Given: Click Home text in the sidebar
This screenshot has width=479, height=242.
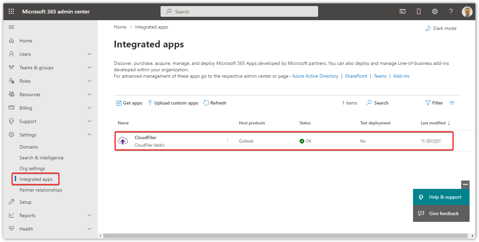Looking at the screenshot, I should pyautogui.click(x=26, y=41).
